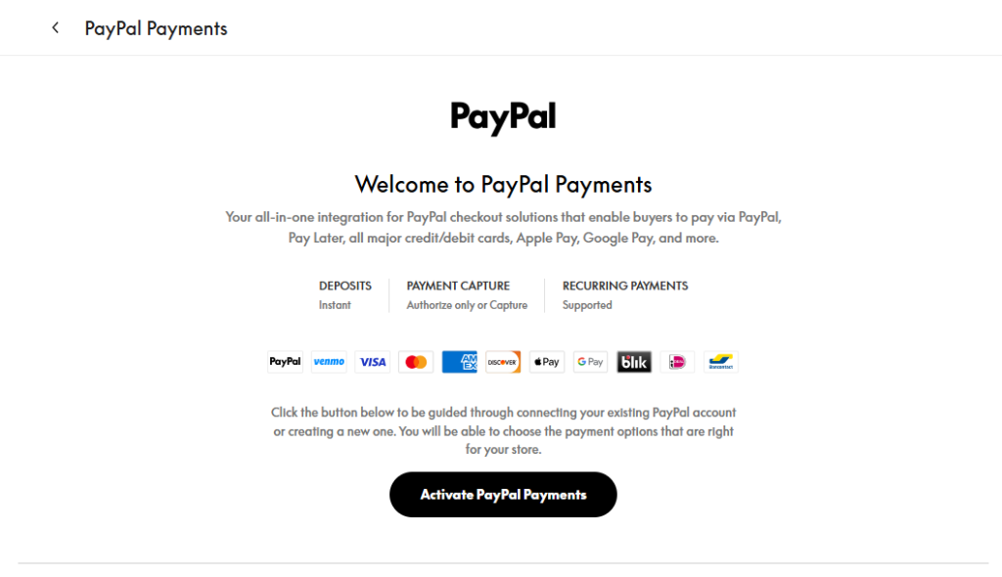This screenshot has width=1002, height=577.
Task: Select the American Express icon
Action: pyautogui.click(x=459, y=361)
